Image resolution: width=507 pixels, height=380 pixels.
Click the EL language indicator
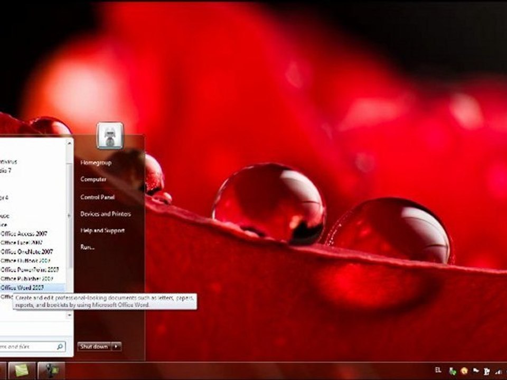[438, 370]
